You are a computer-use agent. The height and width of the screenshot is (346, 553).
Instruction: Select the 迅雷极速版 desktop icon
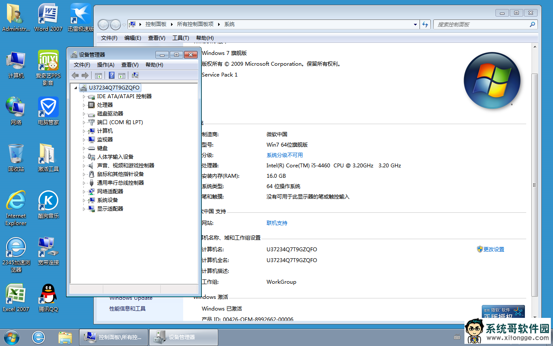pyautogui.click(x=80, y=18)
